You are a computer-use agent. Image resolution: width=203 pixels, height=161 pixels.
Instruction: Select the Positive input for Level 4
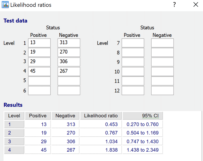click(39, 71)
